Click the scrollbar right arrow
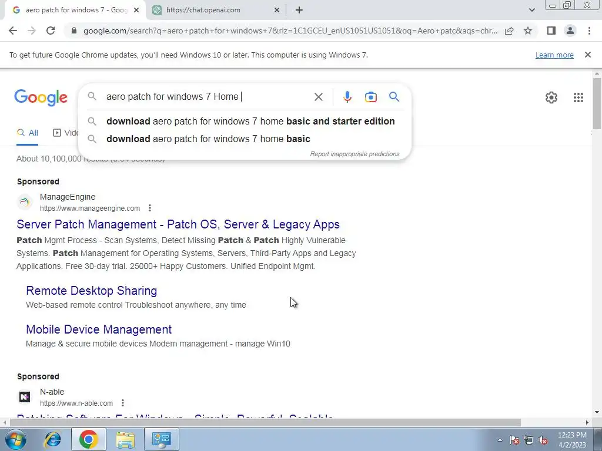This screenshot has width=602, height=451. pos(587,423)
